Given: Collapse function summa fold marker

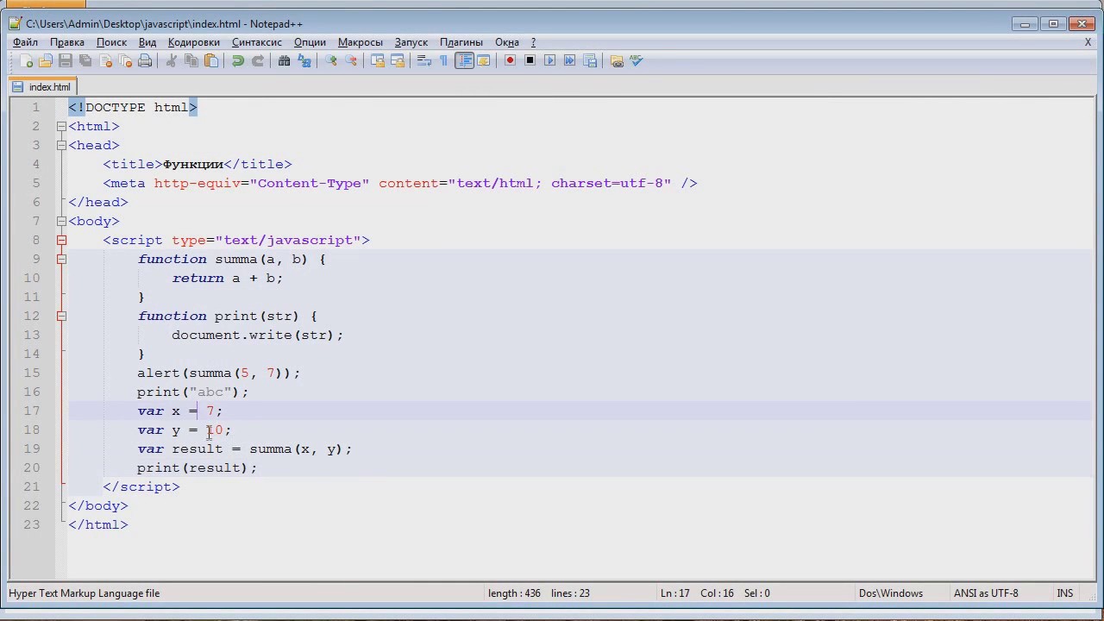Looking at the screenshot, I should tap(61, 259).
